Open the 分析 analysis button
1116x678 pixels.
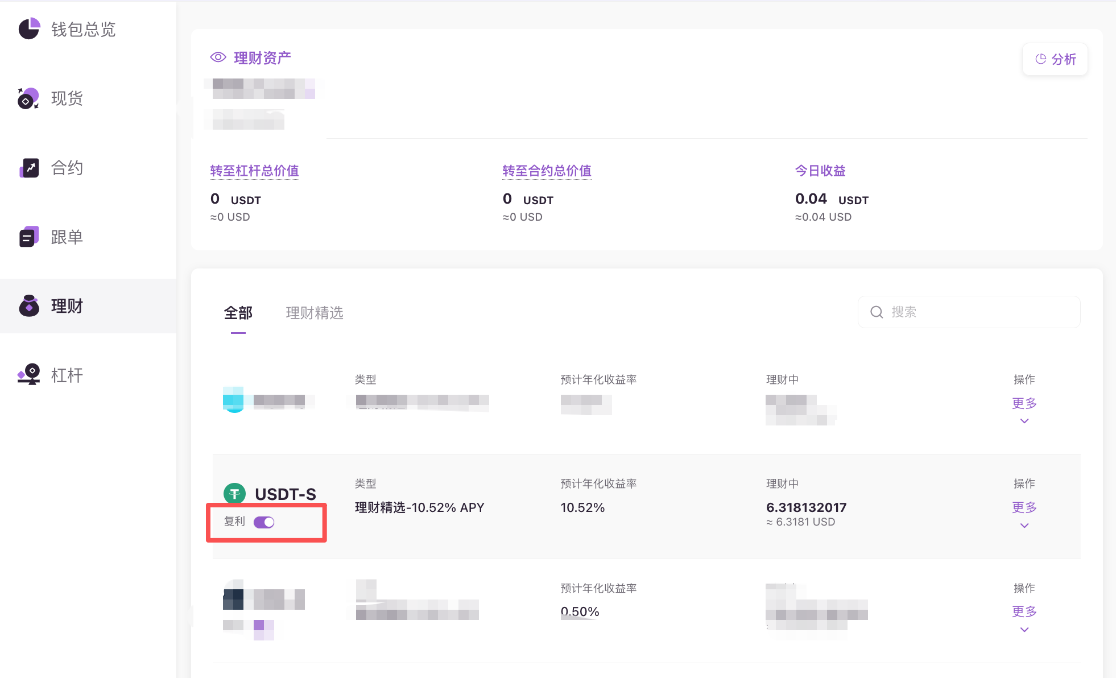(x=1055, y=59)
